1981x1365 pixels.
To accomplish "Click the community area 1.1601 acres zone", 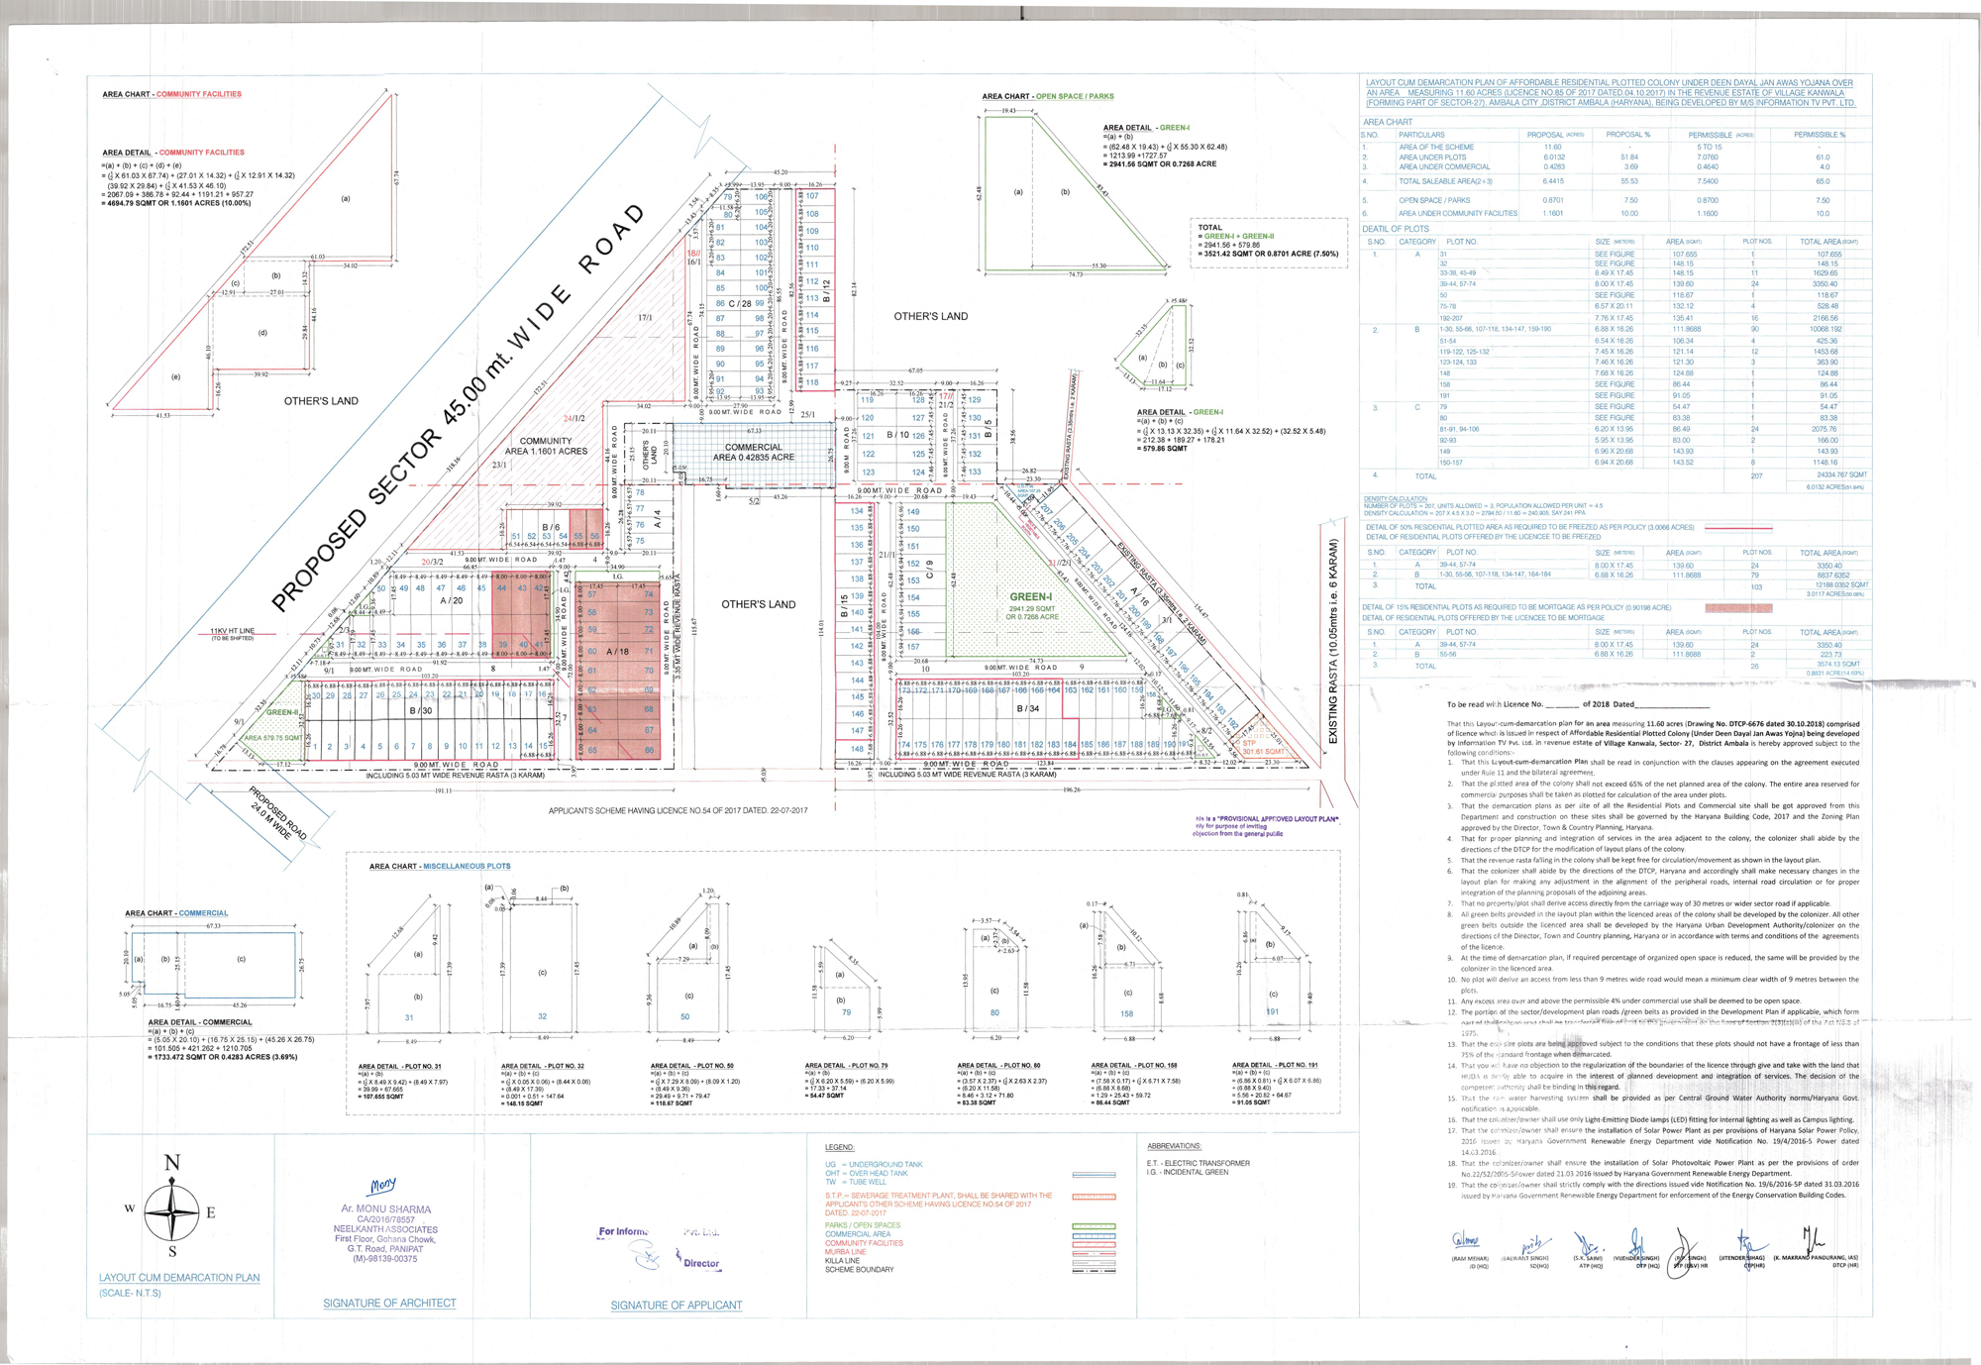I will pos(546,447).
